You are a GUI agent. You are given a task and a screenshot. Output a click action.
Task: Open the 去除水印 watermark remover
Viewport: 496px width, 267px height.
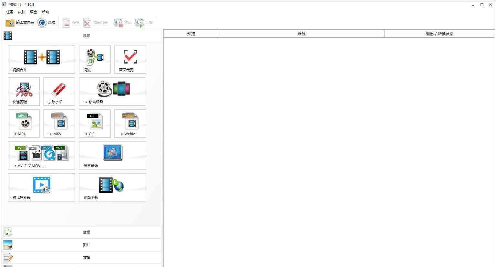[59, 91]
